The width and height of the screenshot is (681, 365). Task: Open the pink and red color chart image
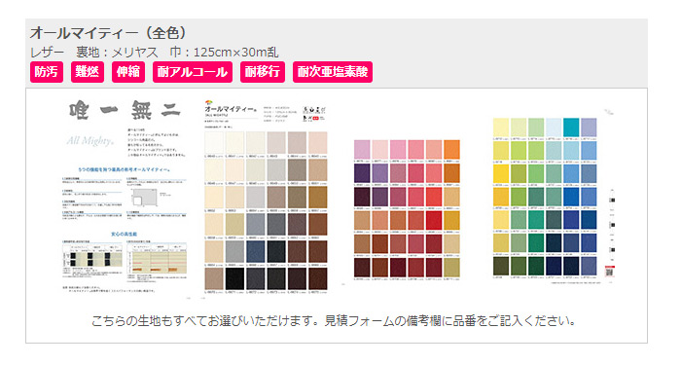(x=407, y=210)
